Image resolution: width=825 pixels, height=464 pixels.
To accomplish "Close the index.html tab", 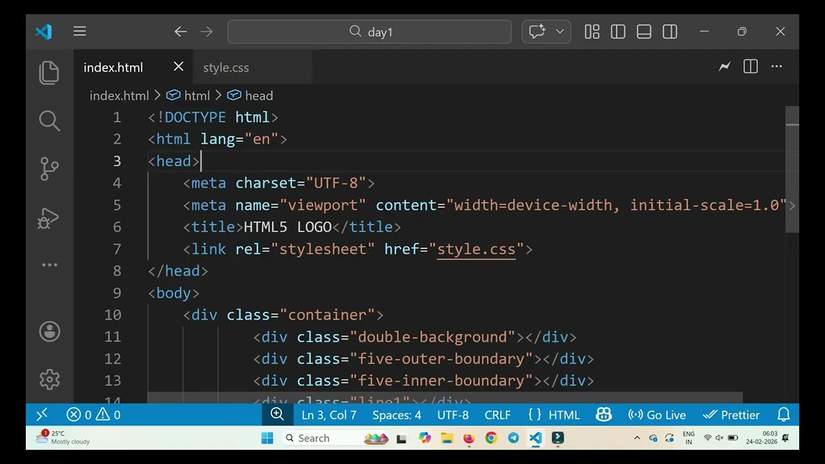I will tap(179, 66).
